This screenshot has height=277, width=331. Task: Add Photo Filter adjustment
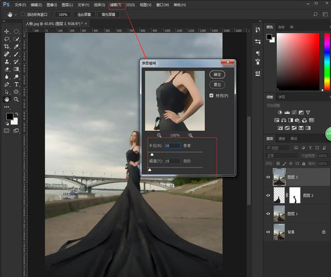[x=297, y=120]
